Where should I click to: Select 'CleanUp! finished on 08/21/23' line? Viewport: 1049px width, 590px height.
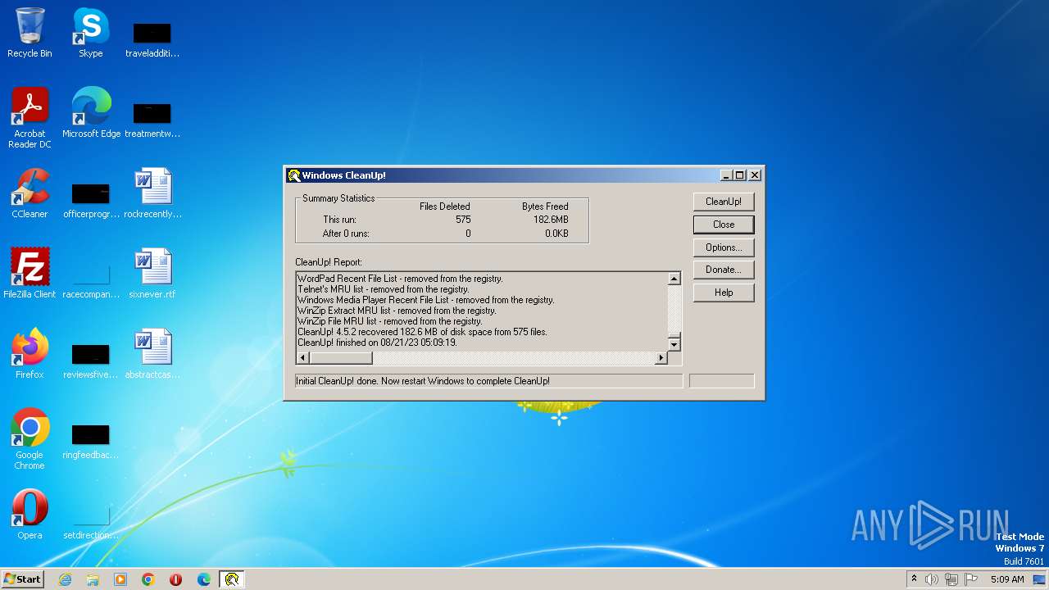[x=377, y=343]
